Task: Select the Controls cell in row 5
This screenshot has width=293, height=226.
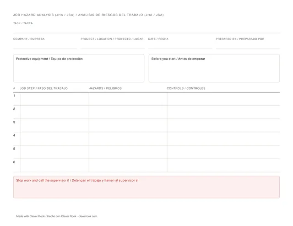Action: (223, 152)
